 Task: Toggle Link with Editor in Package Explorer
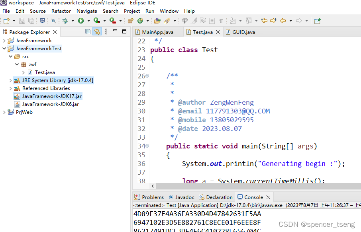point(97,32)
